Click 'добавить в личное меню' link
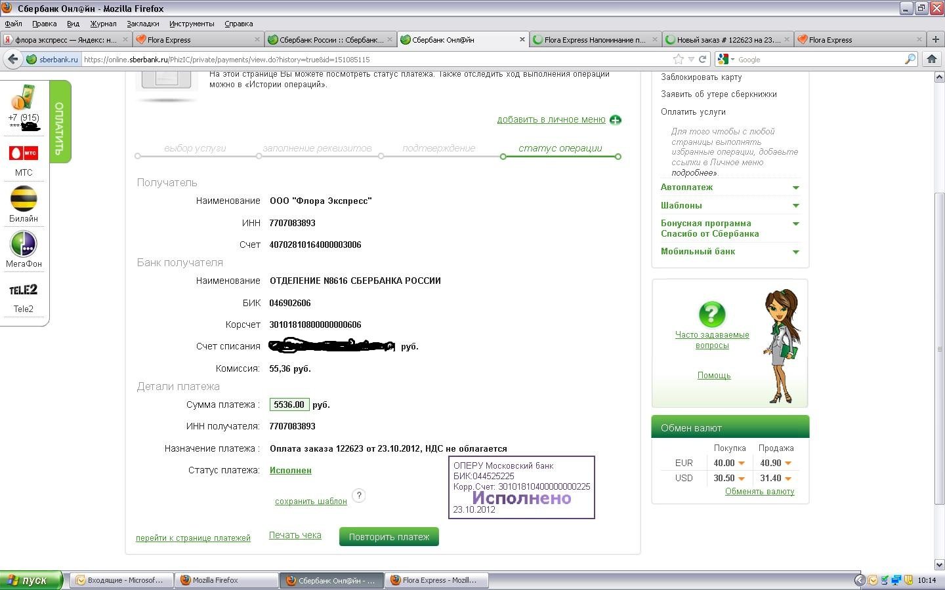This screenshot has height=590, width=945. pyautogui.click(x=551, y=119)
